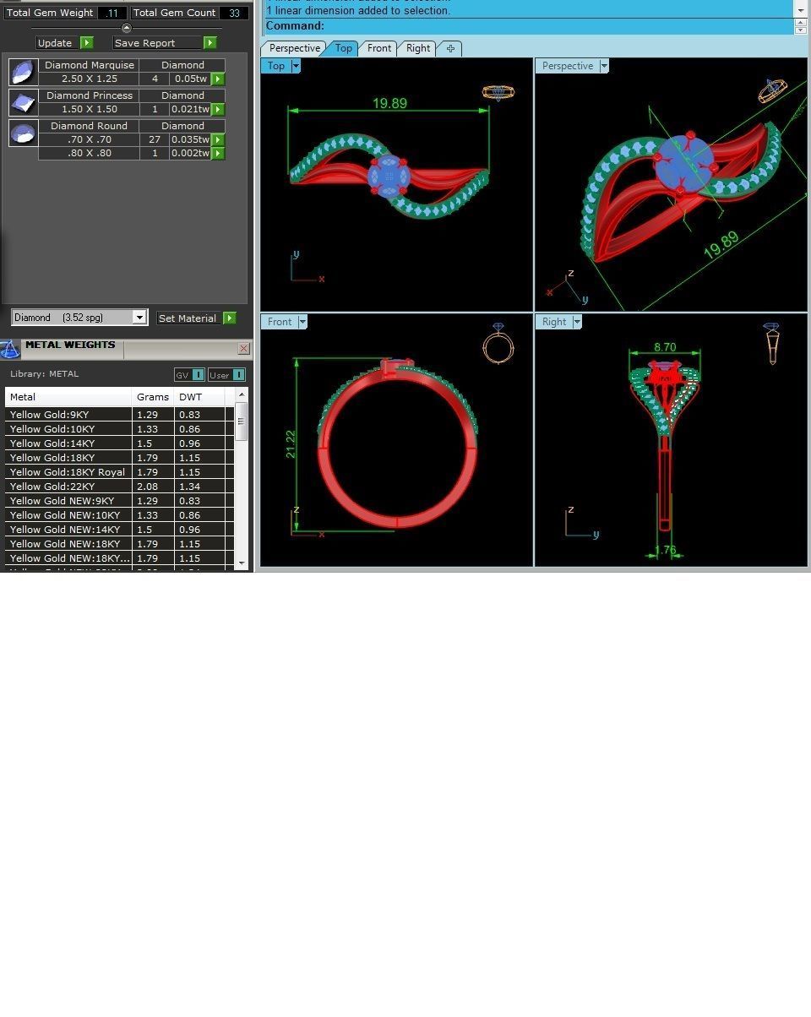Image resolution: width=811 pixels, height=1017 pixels.
Task: Click the Top viewport title label
Action: [276, 66]
